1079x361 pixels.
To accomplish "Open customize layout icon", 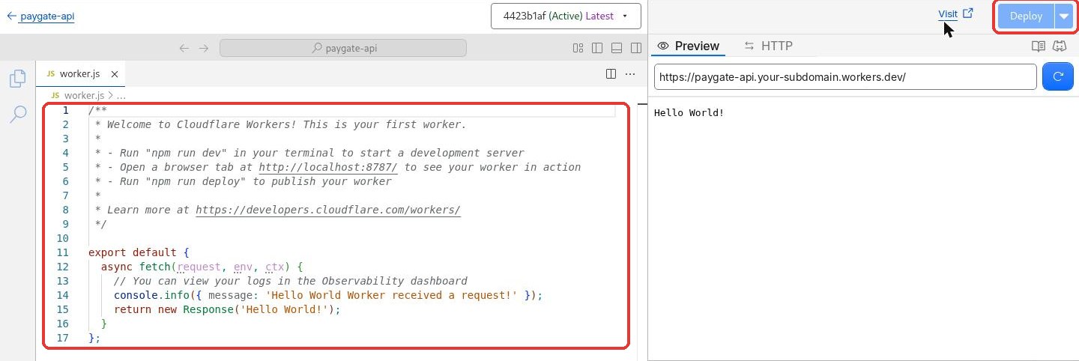I will [578, 48].
